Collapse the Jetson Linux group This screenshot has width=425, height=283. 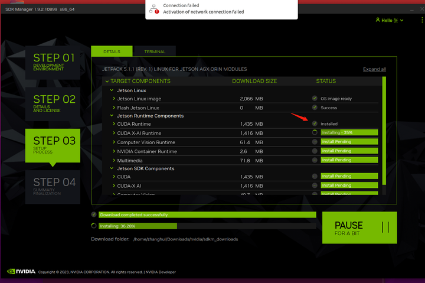[112, 90]
